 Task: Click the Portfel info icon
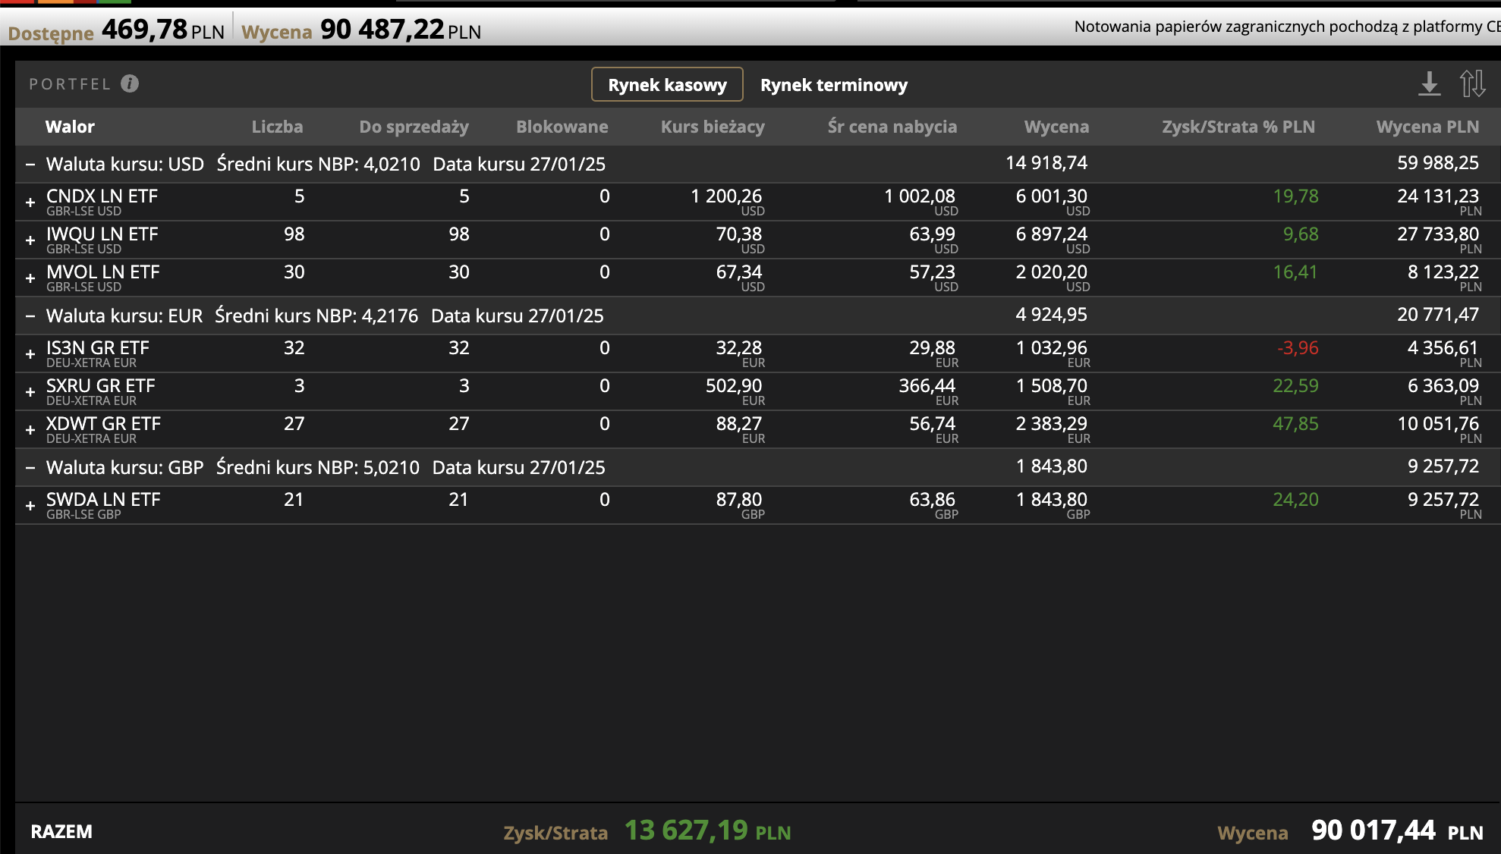(x=130, y=83)
